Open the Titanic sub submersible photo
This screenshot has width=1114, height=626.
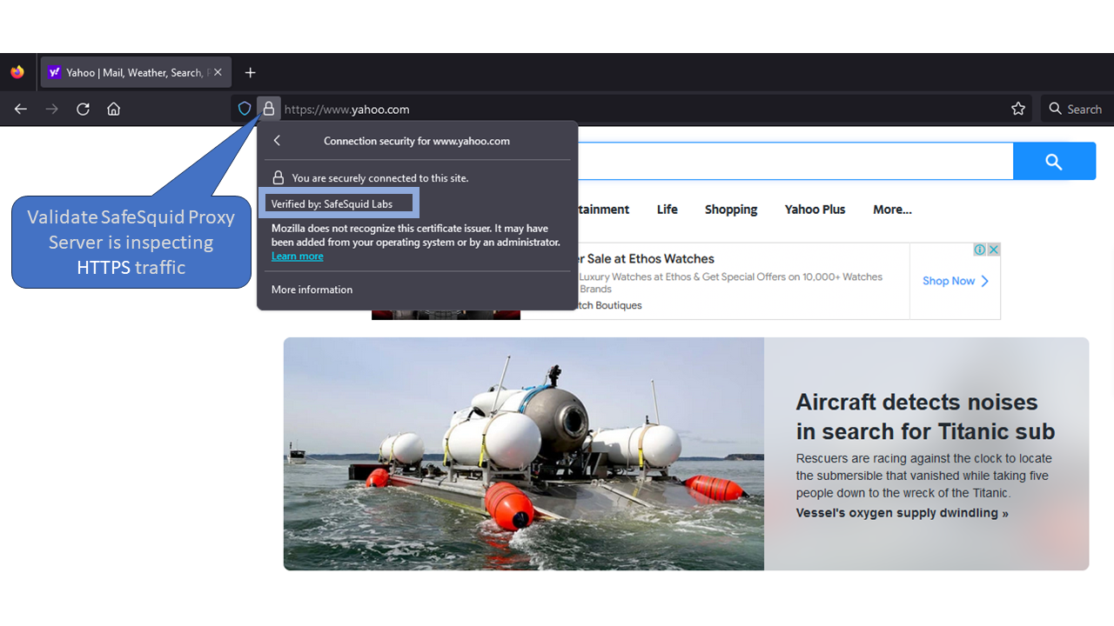tap(524, 454)
